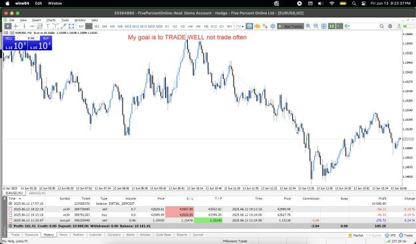Open the VPS link in toolbox
The image size is (416, 244).
[391, 235]
